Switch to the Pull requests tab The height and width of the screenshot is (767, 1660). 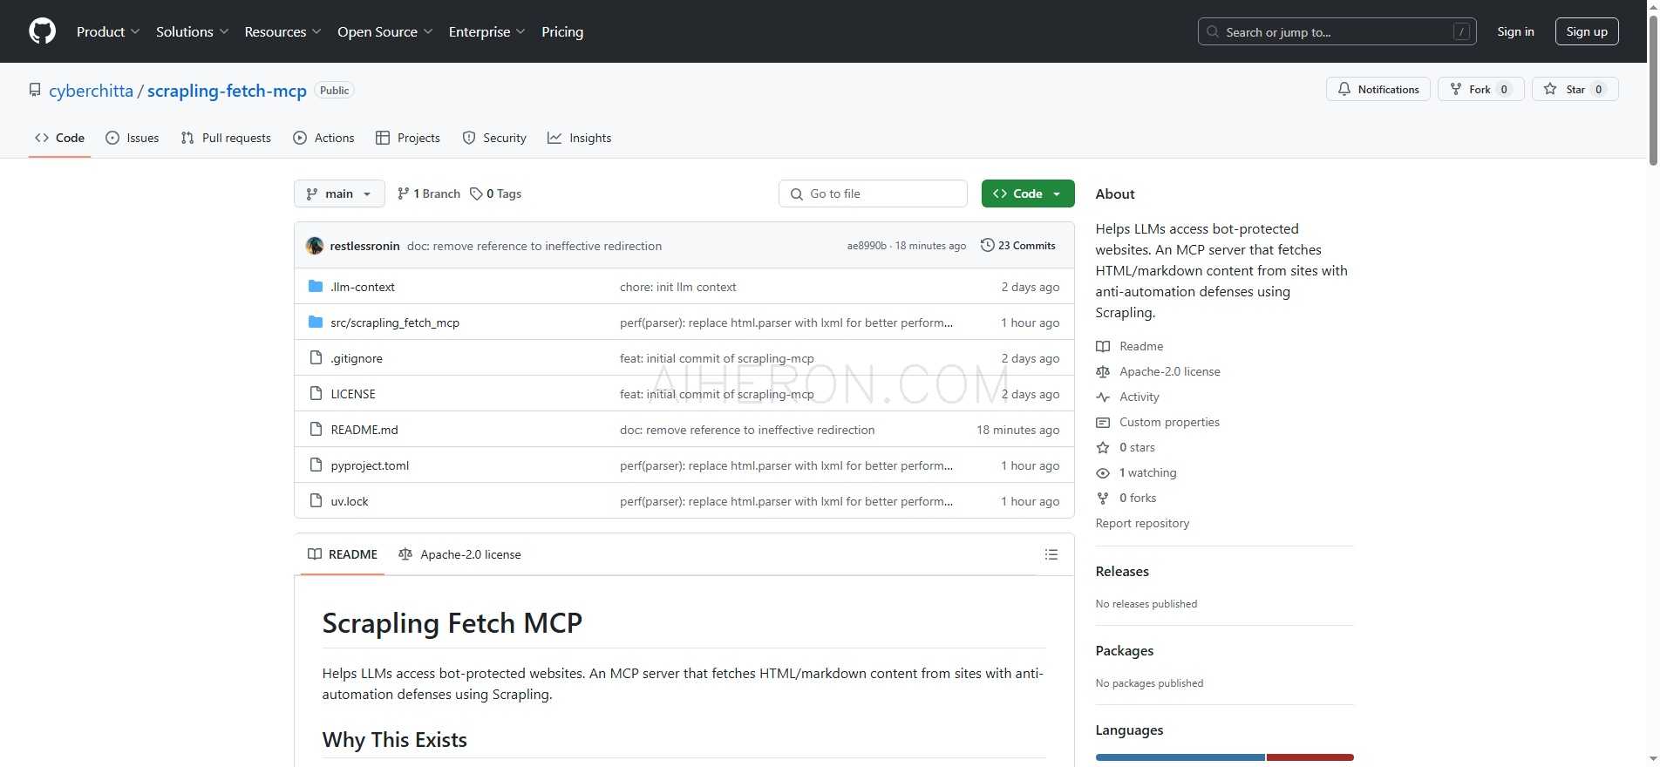pyautogui.click(x=226, y=138)
